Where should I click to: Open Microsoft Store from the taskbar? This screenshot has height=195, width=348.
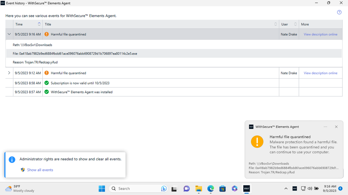click(x=222, y=188)
